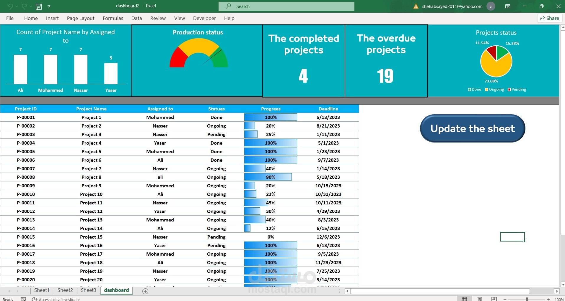This screenshot has height=301, width=565.
Task: Click the Done legend entry
Action: pyautogui.click(x=475, y=90)
